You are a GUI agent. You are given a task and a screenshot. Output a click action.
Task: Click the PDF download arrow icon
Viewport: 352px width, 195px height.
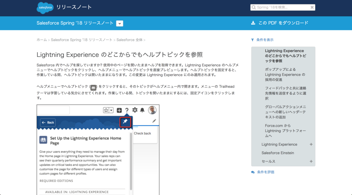pos(253,23)
